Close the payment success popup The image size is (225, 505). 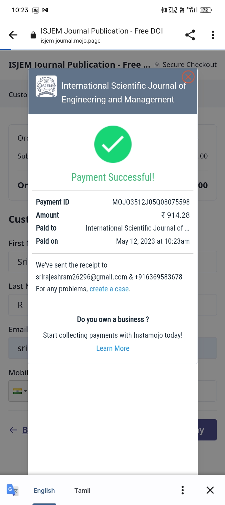(x=188, y=77)
